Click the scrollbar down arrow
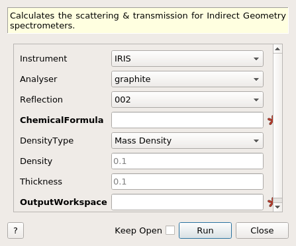The width and height of the screenshot is (296, 246). click(x=277, y=207)
